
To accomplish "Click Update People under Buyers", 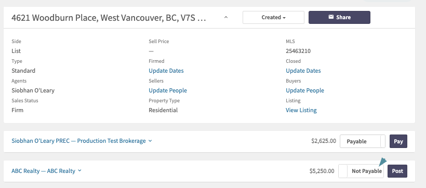I will click(x=305, y=90).
